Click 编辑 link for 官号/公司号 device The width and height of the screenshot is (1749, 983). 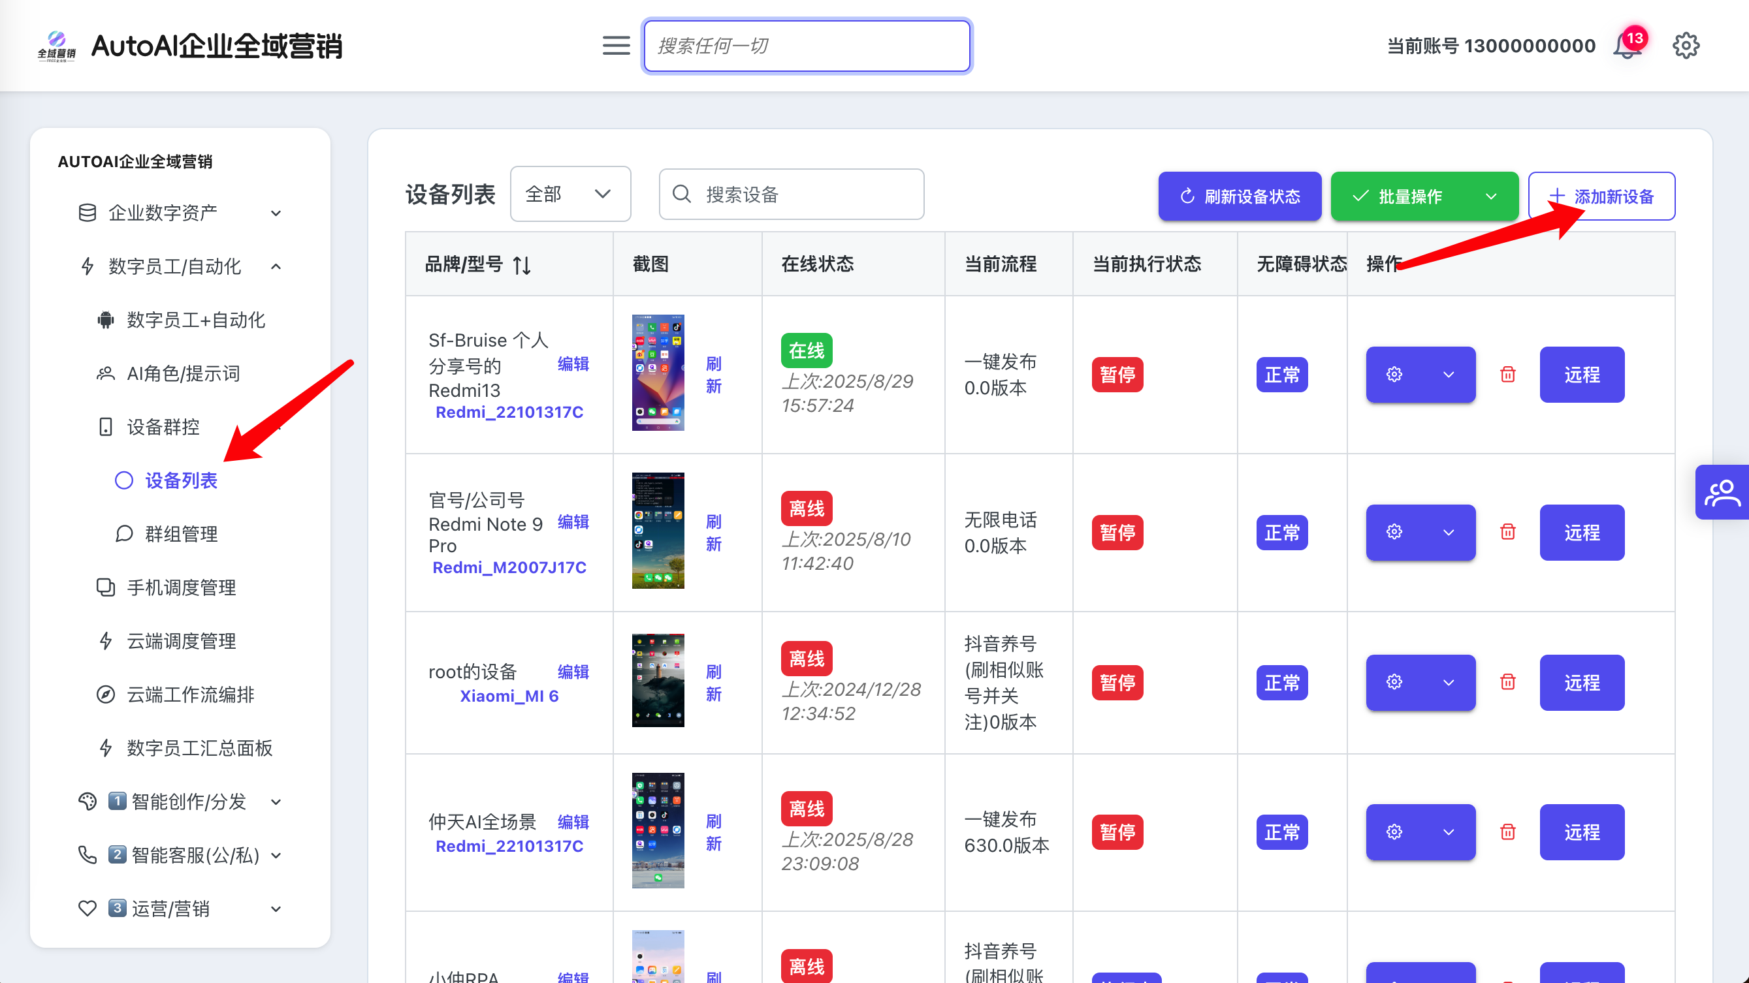point(573,522)
